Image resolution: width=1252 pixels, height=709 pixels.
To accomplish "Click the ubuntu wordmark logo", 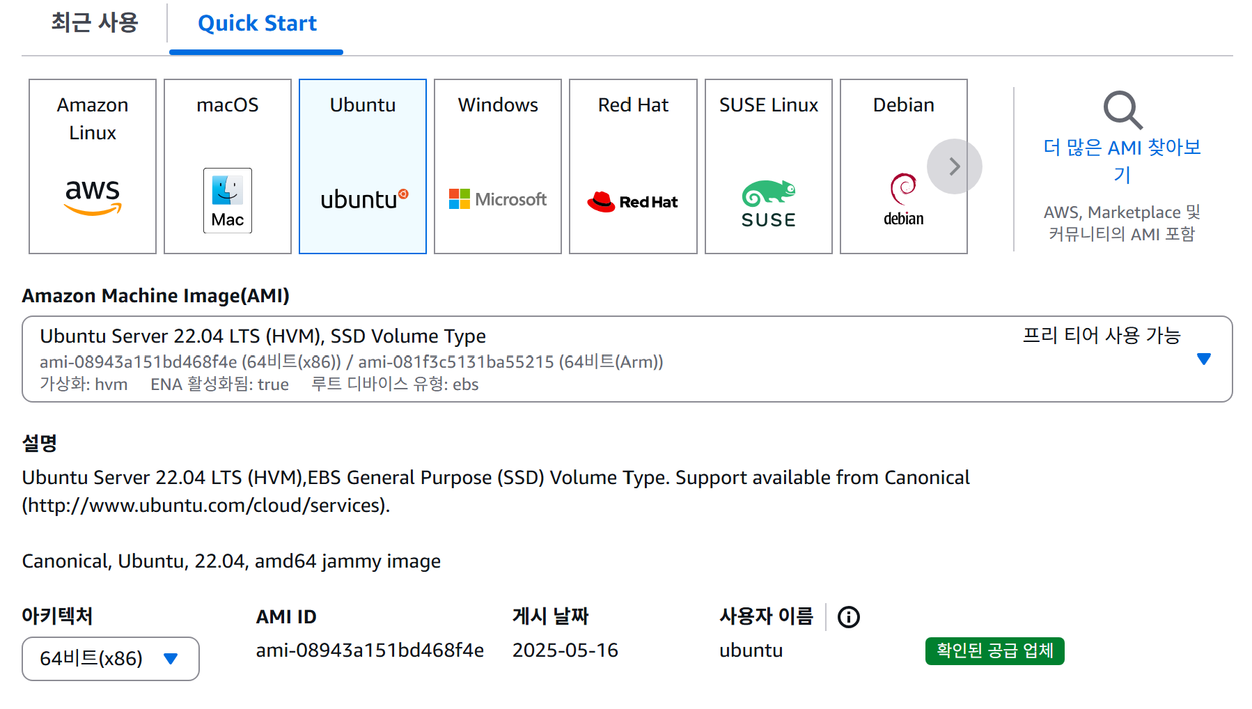I will click(x=364, y=199).
